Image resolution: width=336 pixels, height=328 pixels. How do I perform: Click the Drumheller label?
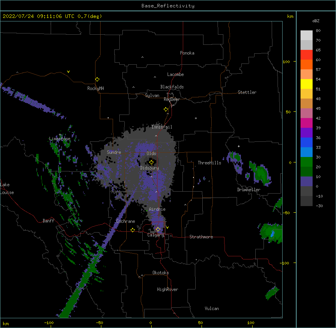tap(249, 190)
